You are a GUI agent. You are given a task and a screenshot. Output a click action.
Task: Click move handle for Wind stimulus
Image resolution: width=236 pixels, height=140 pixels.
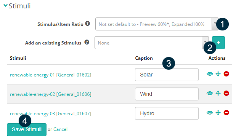tap(218, 93)
